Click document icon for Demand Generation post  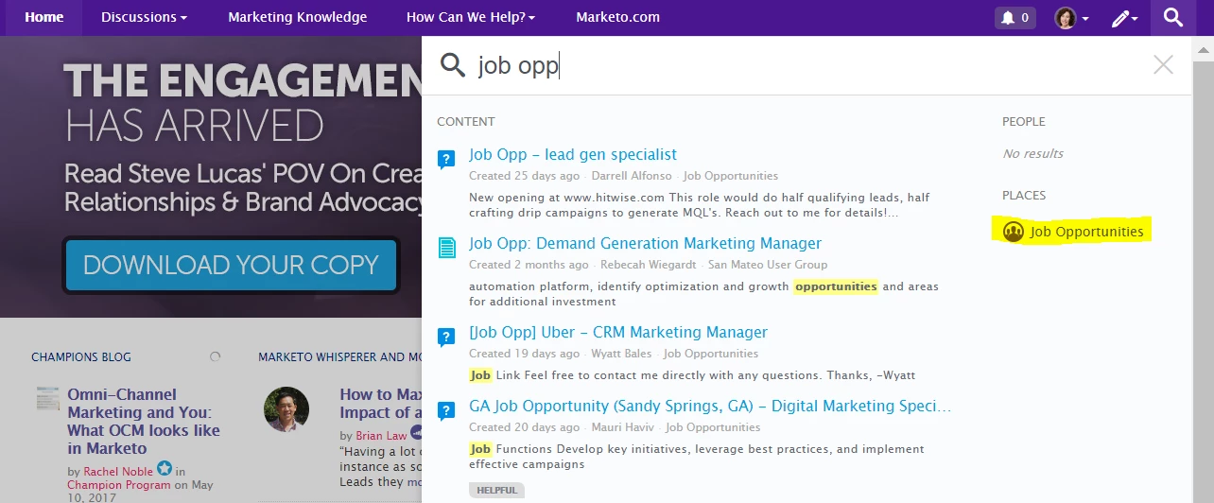point(446,248)
